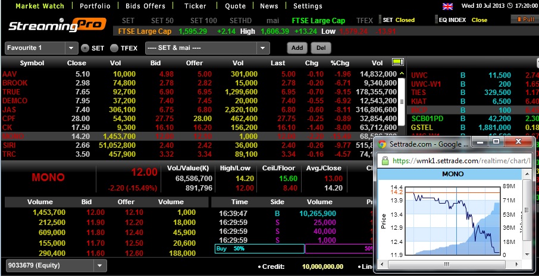Select the SET 50 index tab

[162, 21]
